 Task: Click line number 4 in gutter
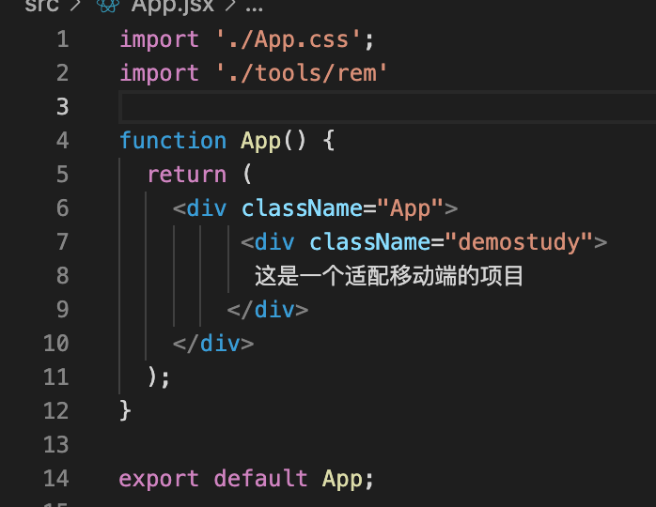click(x=63, y=141)
